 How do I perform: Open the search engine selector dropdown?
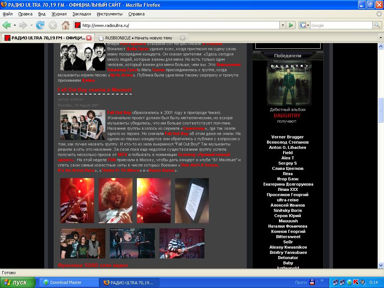tap(308, 25)
